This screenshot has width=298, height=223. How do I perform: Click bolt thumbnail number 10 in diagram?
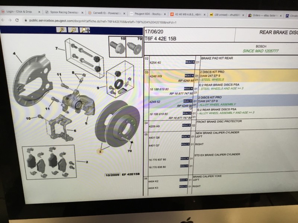tap(117, 47)
